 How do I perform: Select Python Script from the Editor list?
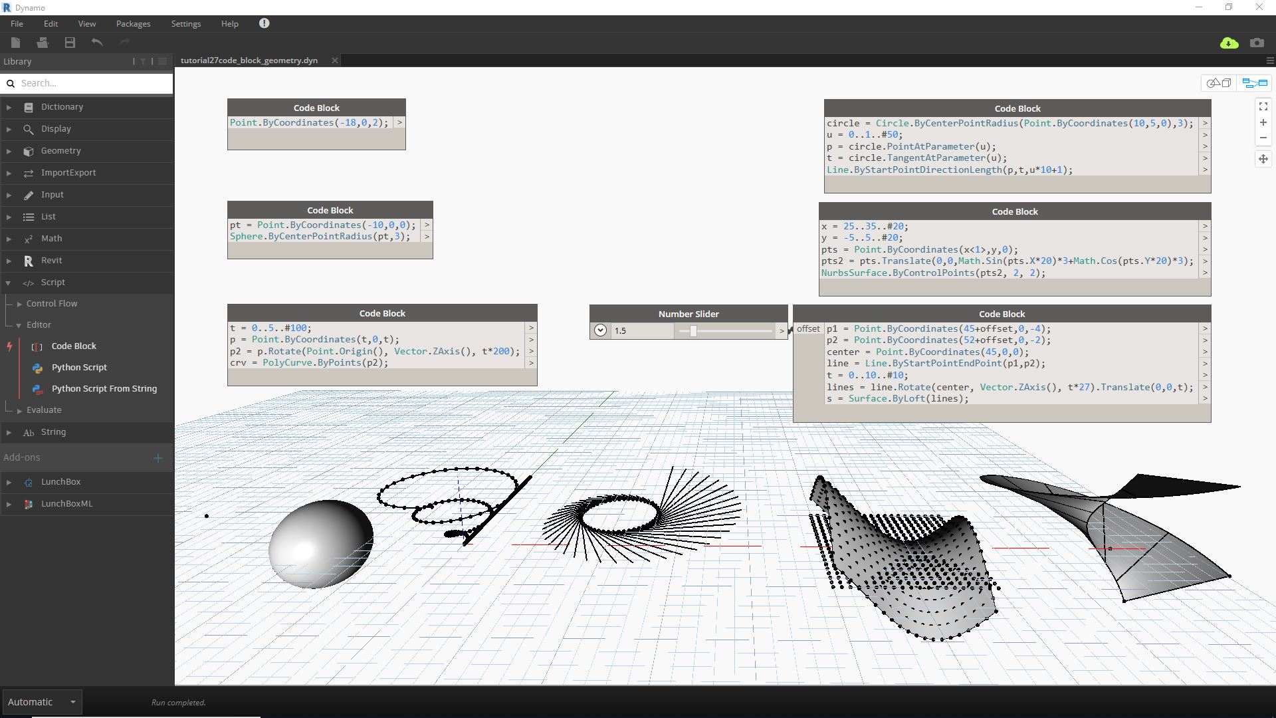coord(79,368)
